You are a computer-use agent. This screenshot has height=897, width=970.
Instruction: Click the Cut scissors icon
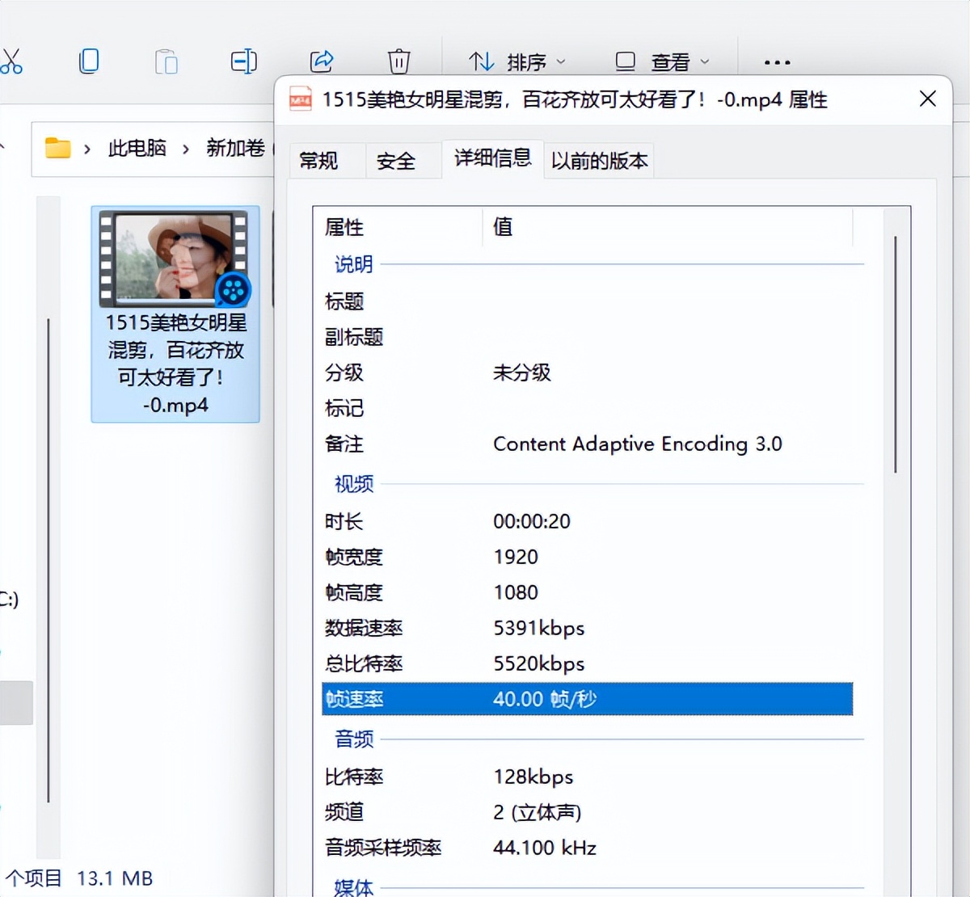11,61
